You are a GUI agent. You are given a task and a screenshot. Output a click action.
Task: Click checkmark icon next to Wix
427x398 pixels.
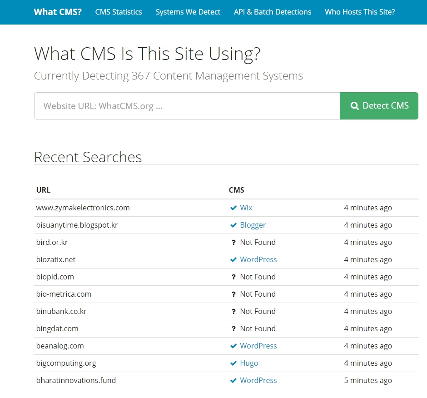click(233, 208)
